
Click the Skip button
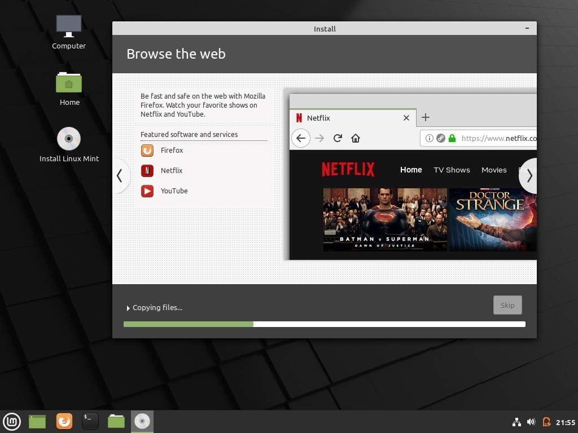pyautogui.click(x=507, y=305)
